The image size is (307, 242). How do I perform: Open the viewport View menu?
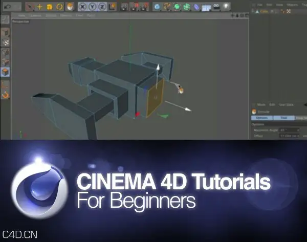21,15
